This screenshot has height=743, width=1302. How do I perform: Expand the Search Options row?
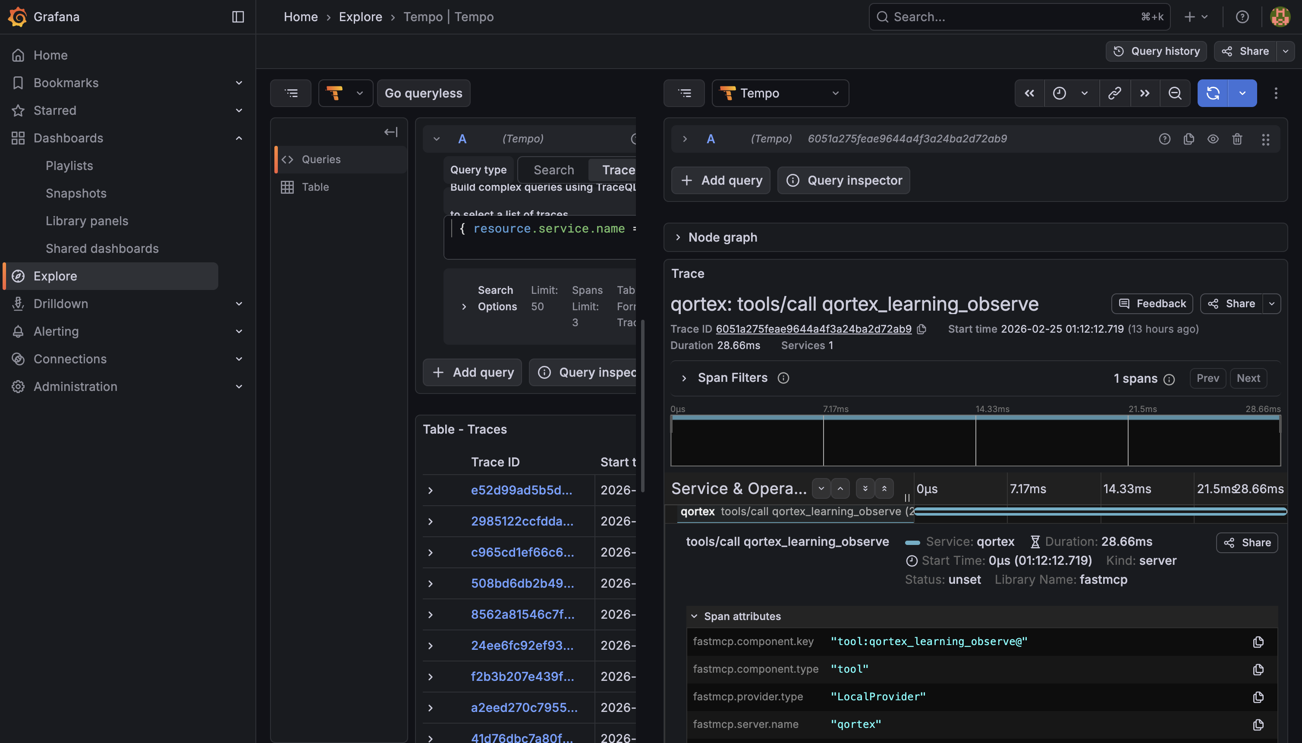point(464,307)
